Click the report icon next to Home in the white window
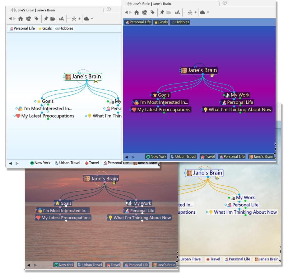Screen dimensions: 288x276 pos(28,19)
